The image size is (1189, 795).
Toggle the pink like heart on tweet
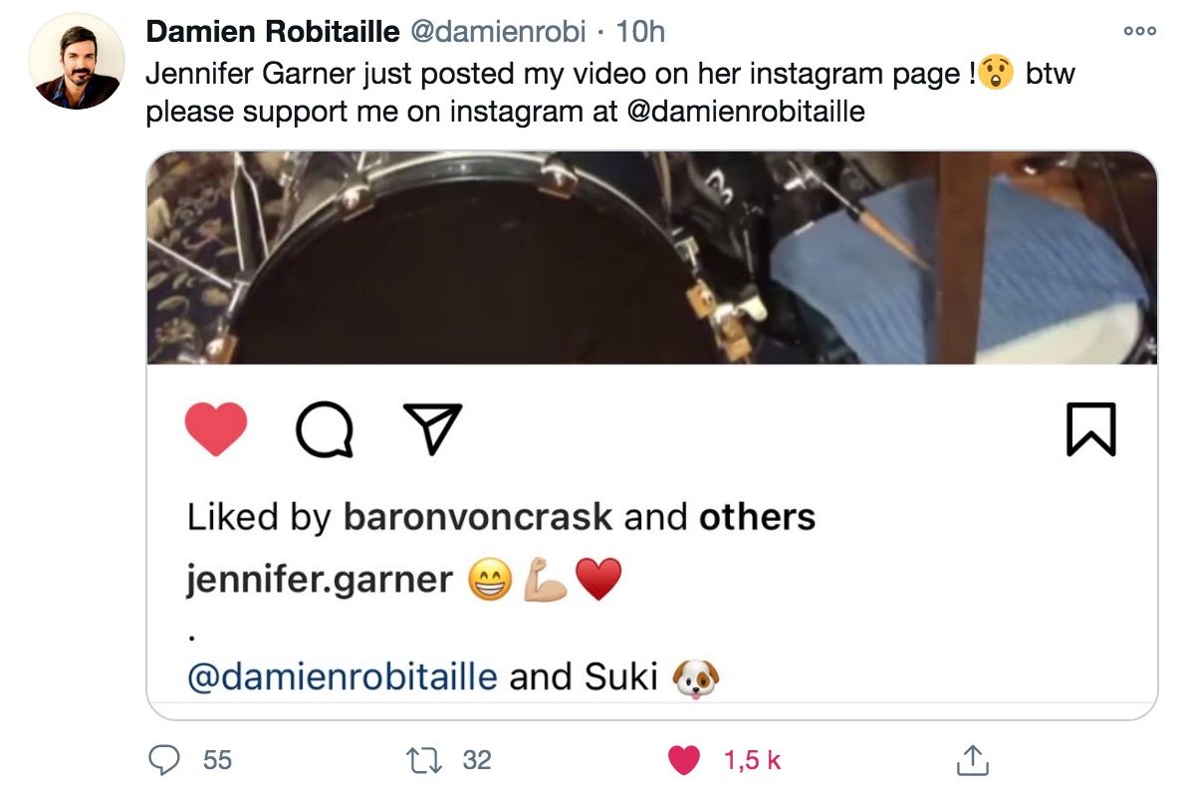click(684, 760)
